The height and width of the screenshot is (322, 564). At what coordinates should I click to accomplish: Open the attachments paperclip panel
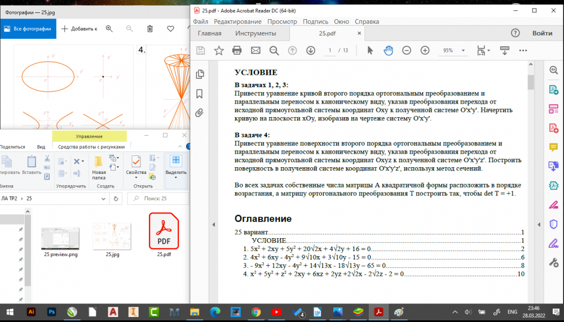(199, 113)
